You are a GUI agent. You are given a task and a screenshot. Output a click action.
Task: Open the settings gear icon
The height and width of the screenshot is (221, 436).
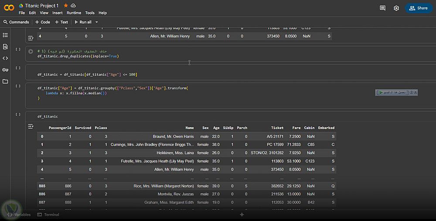pos(396,8)
